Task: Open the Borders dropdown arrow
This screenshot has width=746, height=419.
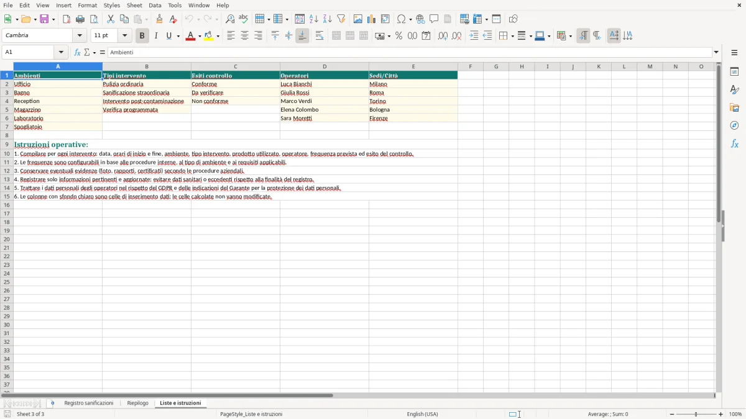Action: (512, 36)
